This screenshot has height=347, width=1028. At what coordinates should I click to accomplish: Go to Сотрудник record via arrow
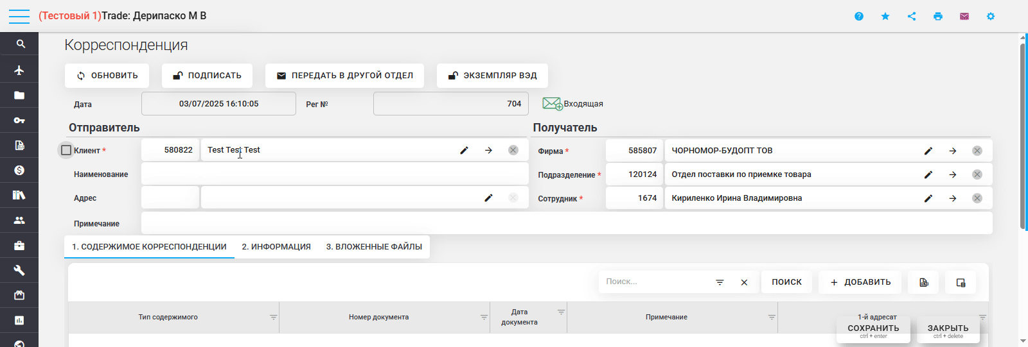coord(952,198)
